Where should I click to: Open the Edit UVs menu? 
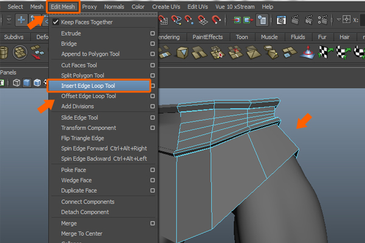(x=198, y=7)
